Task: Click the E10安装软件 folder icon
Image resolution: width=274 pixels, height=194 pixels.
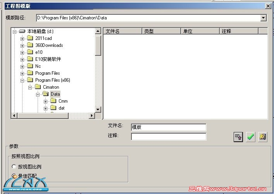Action: [x=30, y=59]
